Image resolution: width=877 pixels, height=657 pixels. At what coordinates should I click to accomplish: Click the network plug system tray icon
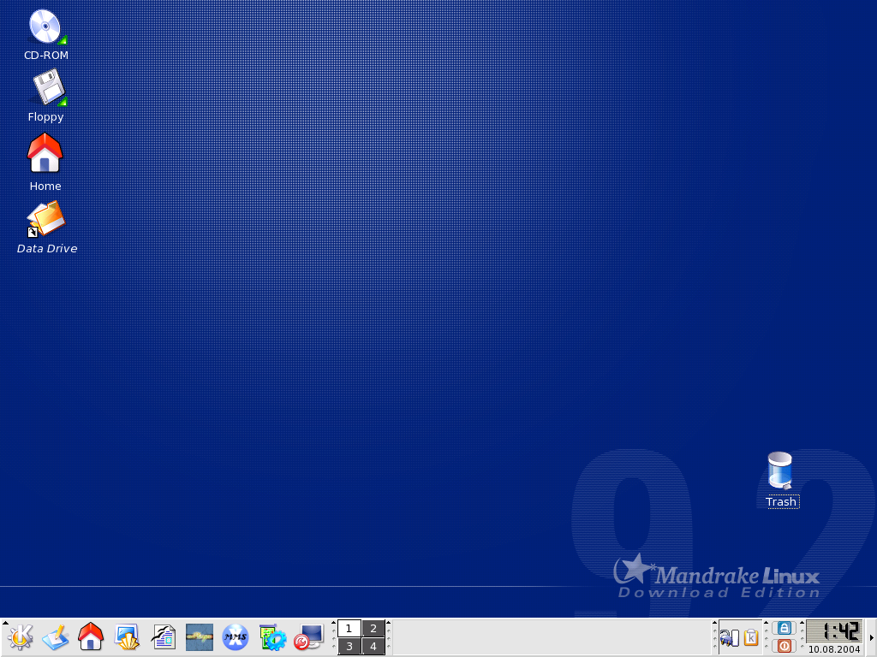pyautogui.click(x=729, y=637)
